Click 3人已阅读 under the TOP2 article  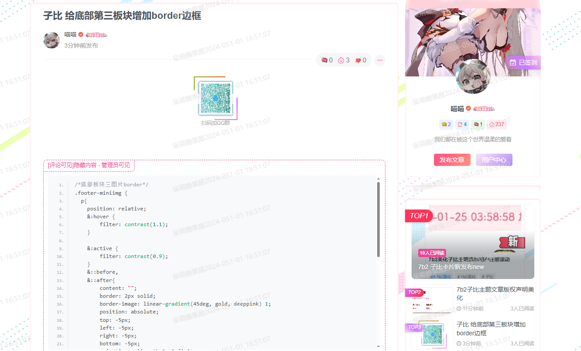coord(522,309)
